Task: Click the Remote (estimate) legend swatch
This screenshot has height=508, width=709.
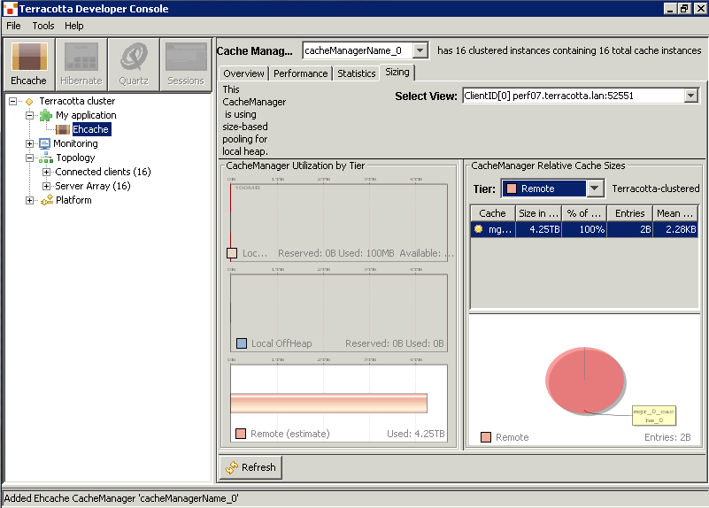Action: [x=241, y=434]
